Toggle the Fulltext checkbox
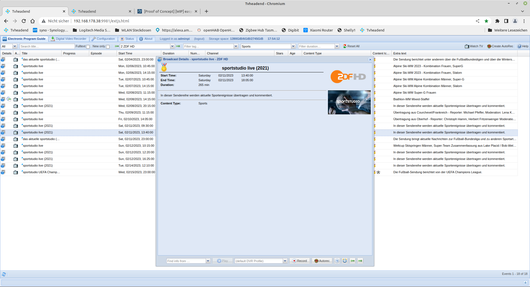This screenshot has width=530, height=287. (88, 47)
